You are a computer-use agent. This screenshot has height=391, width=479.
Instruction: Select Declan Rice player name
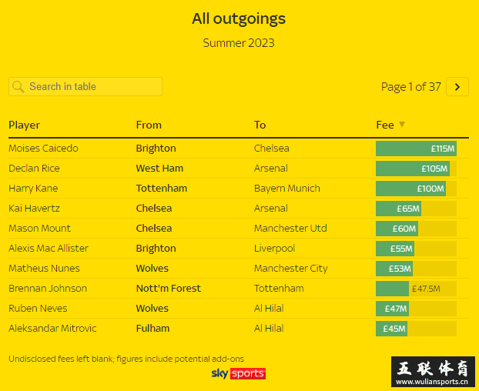(x=34, y=169)
